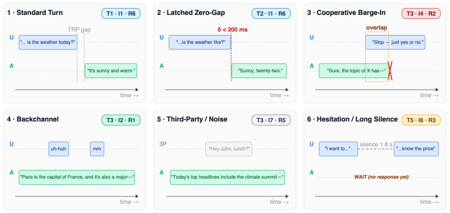Image resolution: width=450 pixels, height=213 pixels.
Task: Click the gray T3 · I7 · R5 badge
Action: 271,120
